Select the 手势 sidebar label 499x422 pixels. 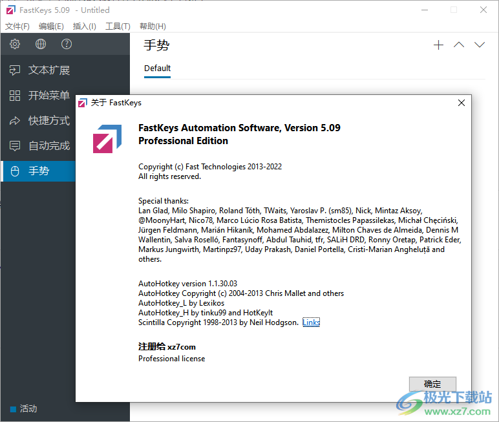pos(39,171)
